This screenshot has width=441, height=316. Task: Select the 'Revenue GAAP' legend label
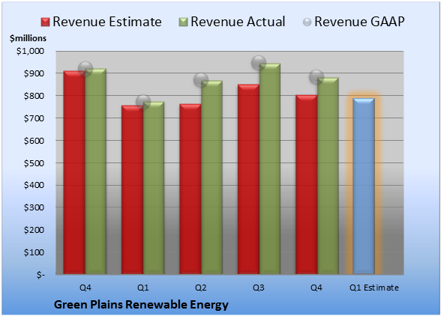[359, 22]
